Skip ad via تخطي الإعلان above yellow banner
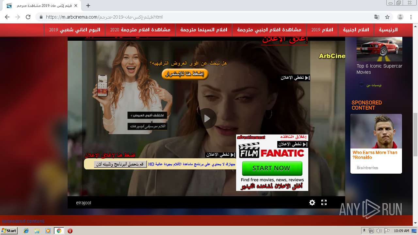 (x=220, y=155)
